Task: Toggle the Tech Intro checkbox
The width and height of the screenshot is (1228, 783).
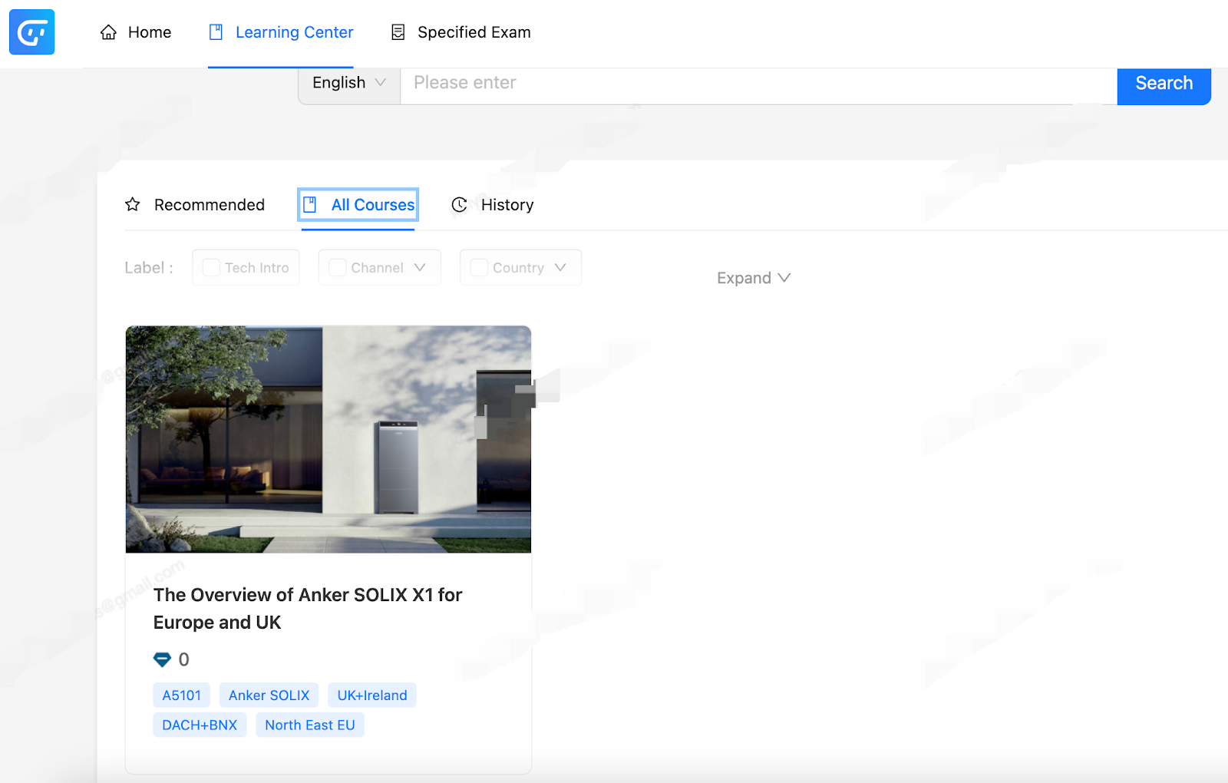Action: click(x=211, y=267)
